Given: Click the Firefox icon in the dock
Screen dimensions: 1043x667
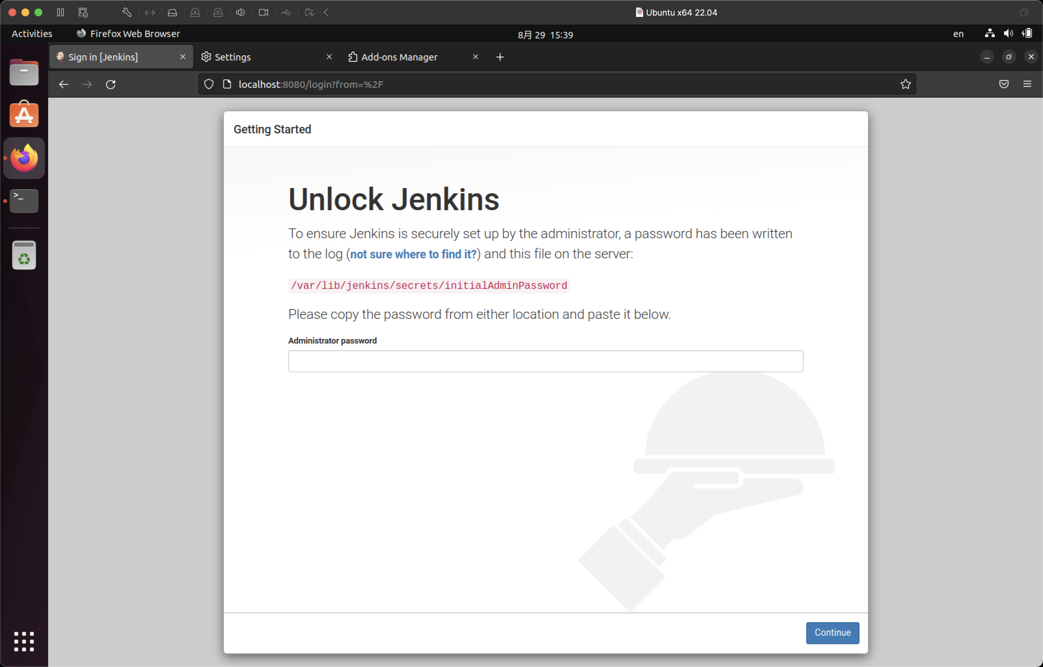Looking at the screenshot, I should coord(24,158).
